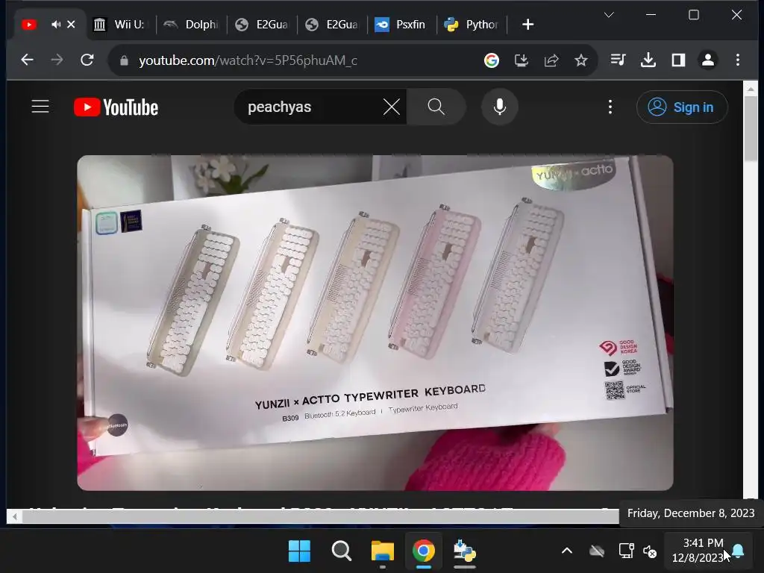
Task: Open the Python installer taskbar icon
Action: point(464,551)
